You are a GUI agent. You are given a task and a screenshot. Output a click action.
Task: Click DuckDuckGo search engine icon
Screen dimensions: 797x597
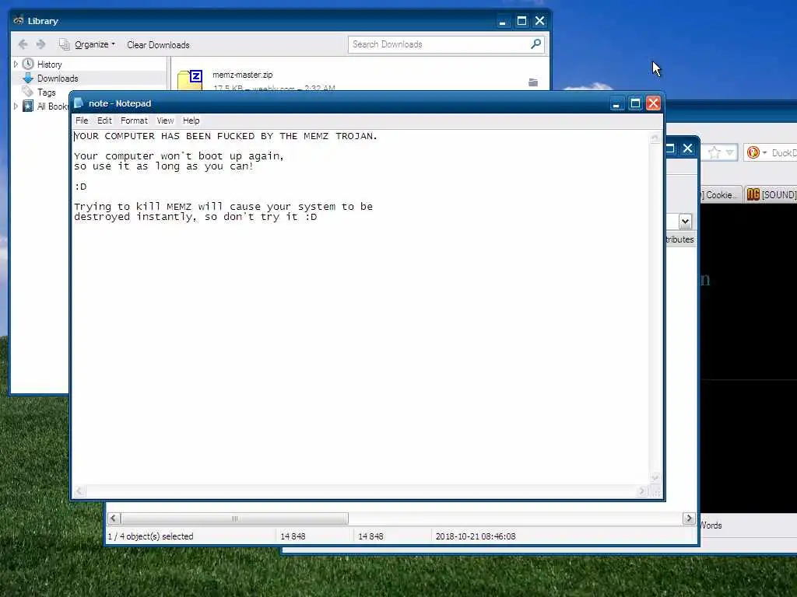click(x=753, y=152)
